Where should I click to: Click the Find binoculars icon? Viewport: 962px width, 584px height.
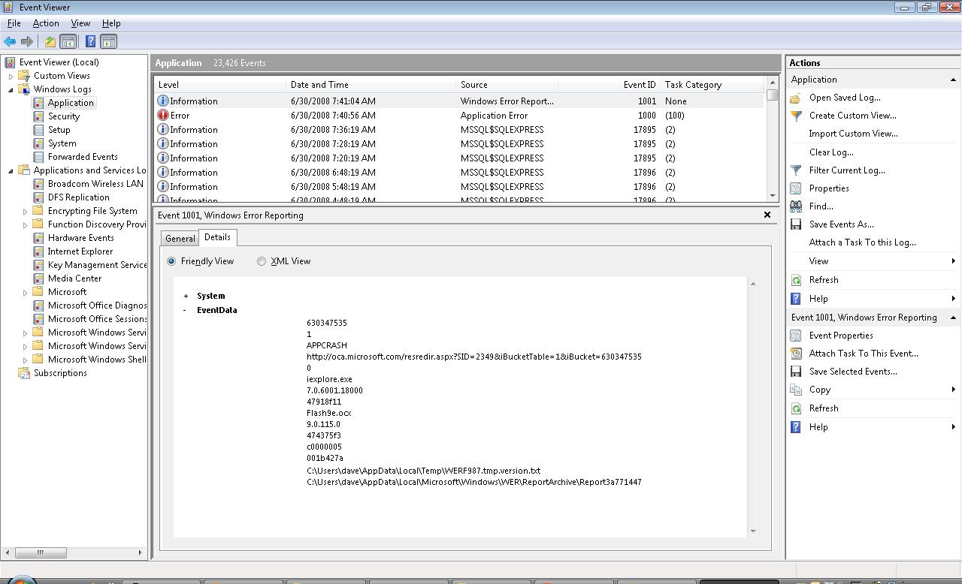(x=796, y=206)
